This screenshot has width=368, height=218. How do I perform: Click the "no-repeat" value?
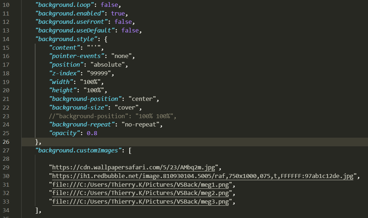(x=140, y=125)
